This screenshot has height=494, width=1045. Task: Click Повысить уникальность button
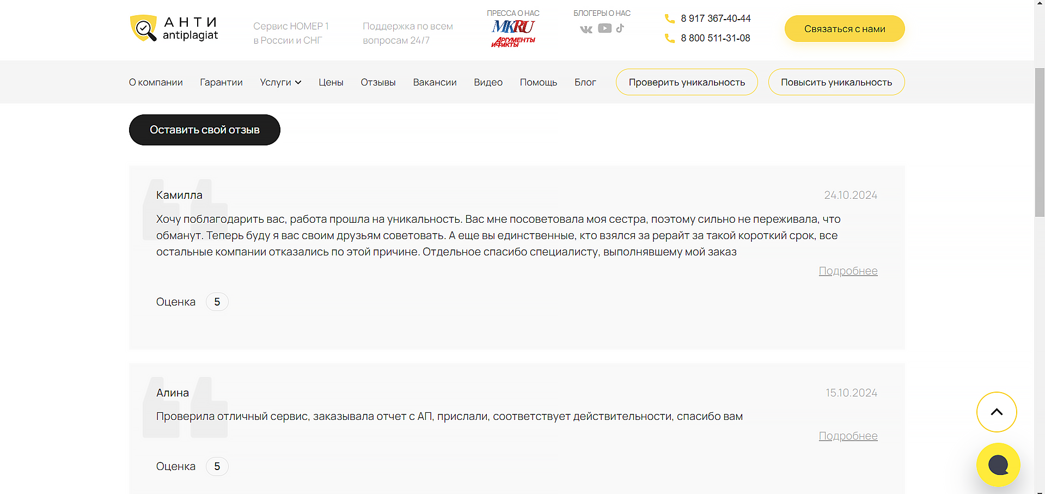pos(836,82)
